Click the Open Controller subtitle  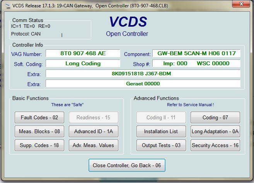(x=127, y=34)
